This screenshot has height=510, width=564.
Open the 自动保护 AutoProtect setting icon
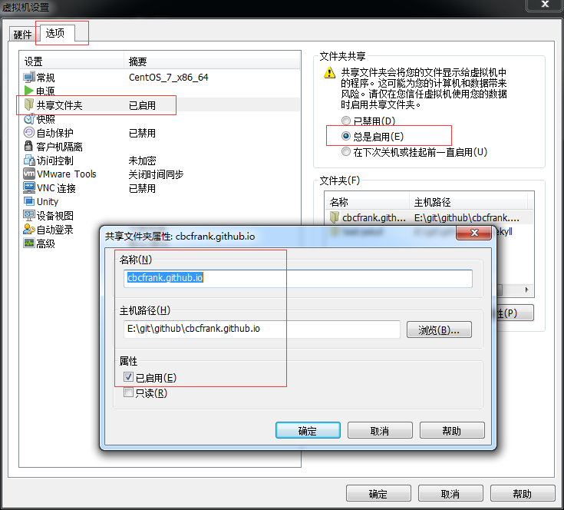coord(29,133)
